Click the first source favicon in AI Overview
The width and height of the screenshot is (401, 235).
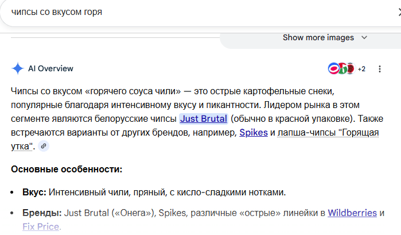333,69
